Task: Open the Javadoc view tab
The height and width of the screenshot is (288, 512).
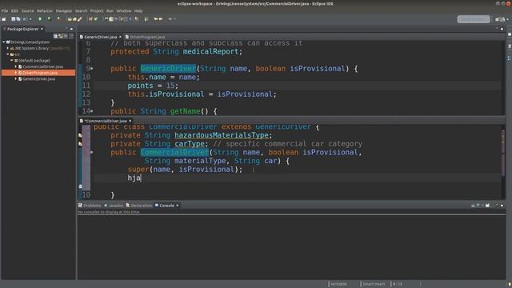Action: click(x=114, y=206)
